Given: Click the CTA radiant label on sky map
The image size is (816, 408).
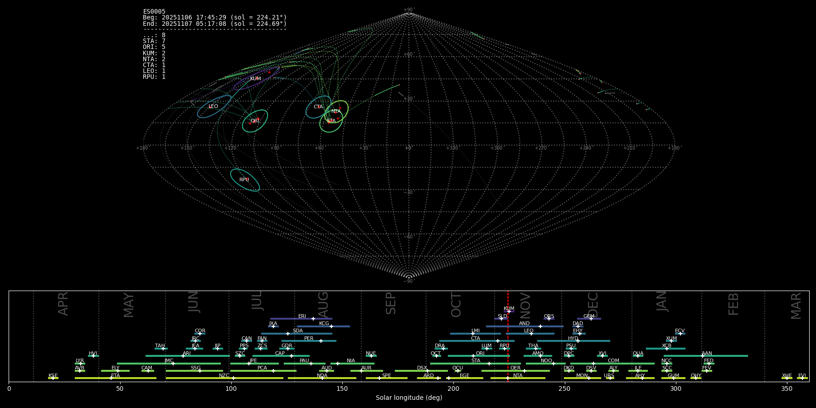Looking at the screenshot, I should (318, 107).
